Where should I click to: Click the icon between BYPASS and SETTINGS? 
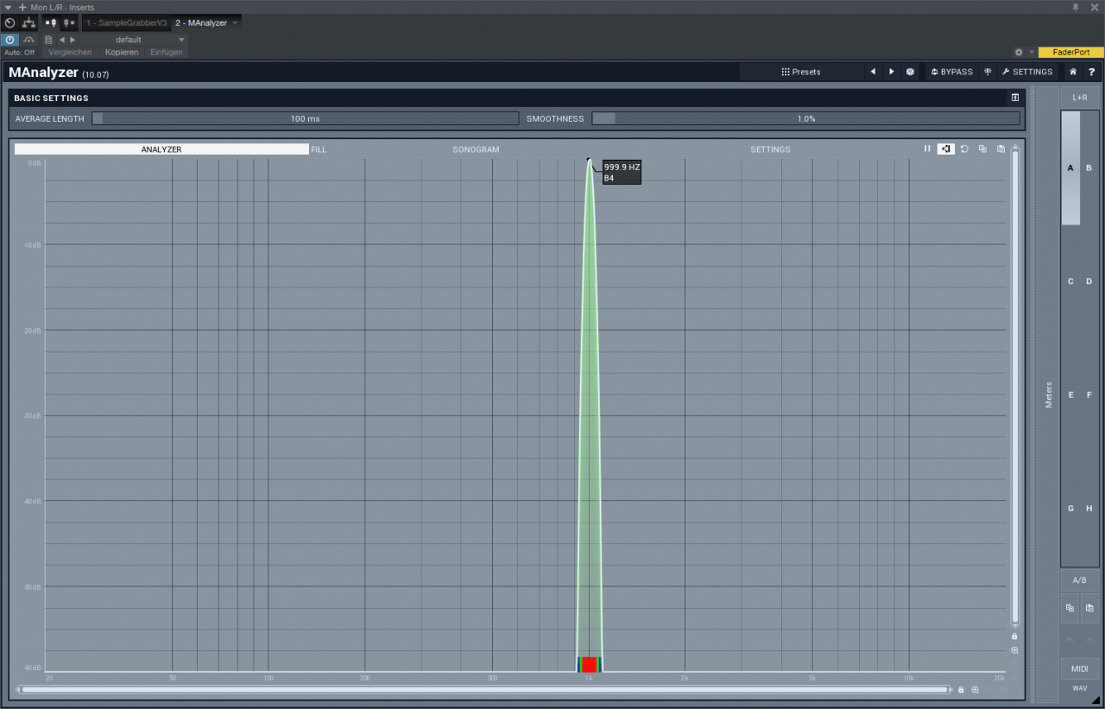click(988, 72)
